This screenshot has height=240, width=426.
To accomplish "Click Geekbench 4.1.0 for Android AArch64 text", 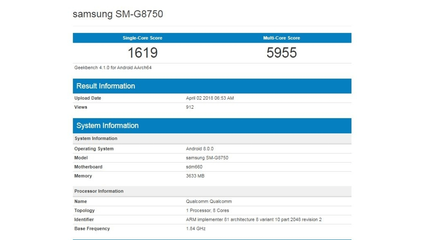I will 113,68.
